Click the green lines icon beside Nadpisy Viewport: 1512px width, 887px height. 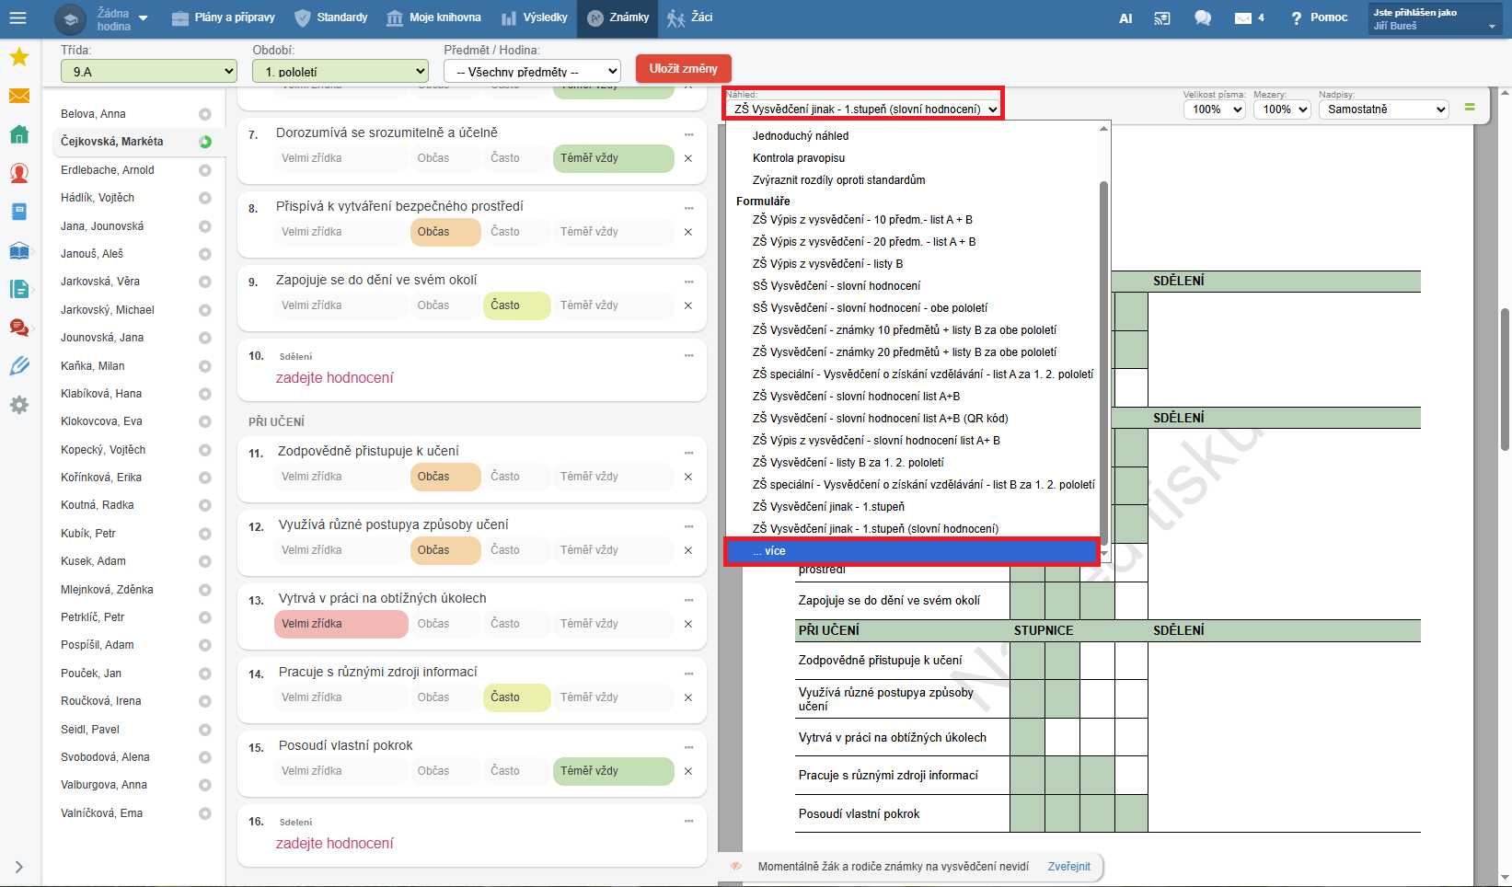(x=1470, y=108)
